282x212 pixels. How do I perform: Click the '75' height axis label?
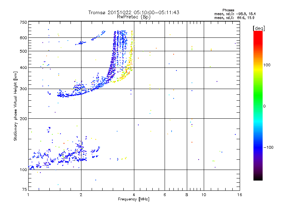25,189
